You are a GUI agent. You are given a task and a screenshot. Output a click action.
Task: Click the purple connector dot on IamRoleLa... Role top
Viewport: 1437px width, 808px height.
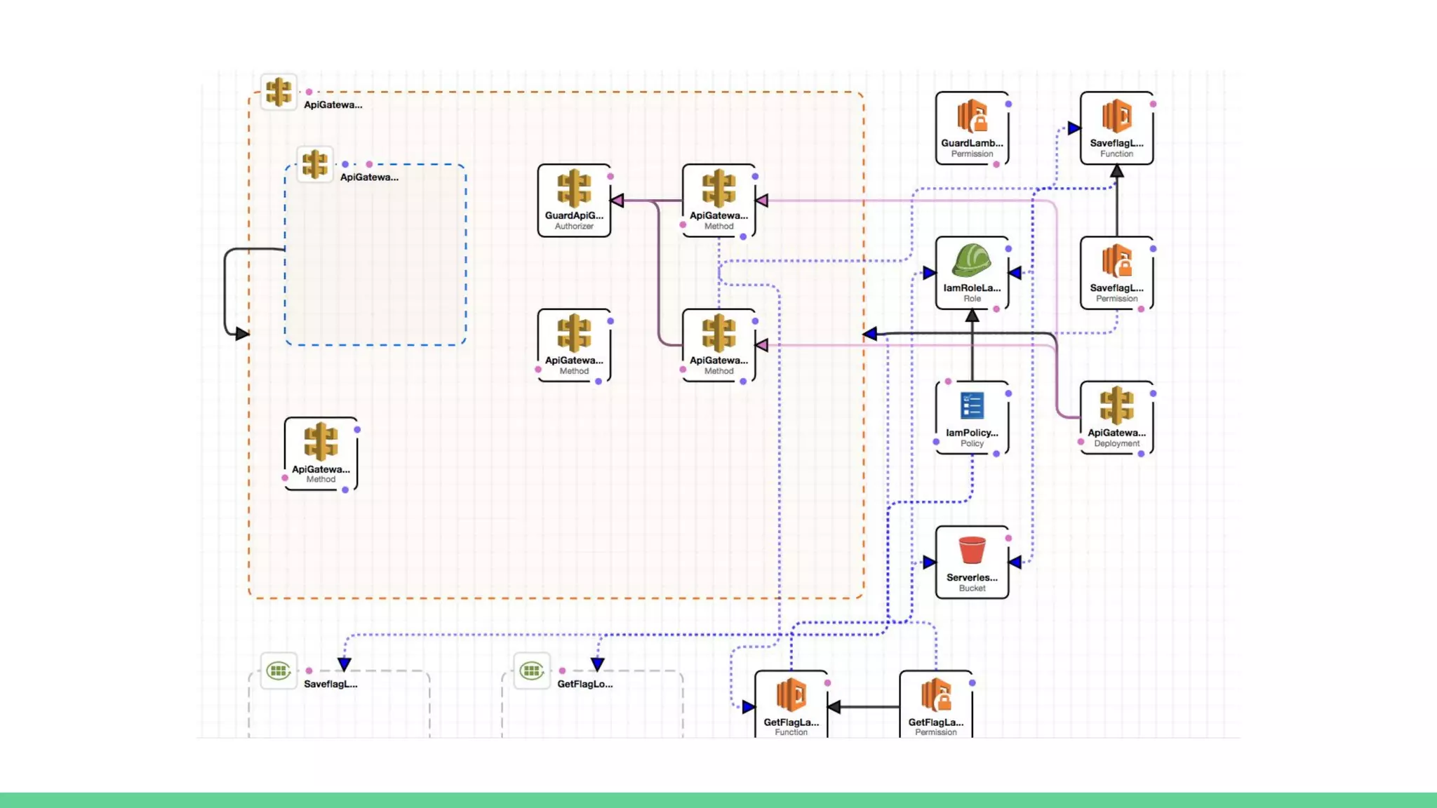coord(1008,248)
